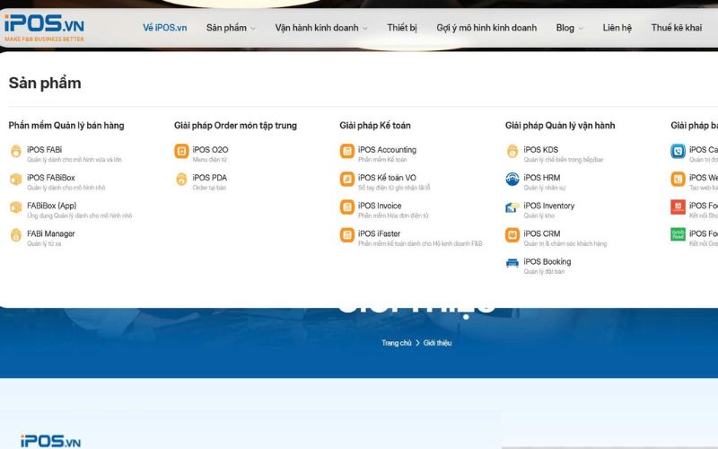Expand the Sản phẩm dropdown menu
Image resolution: width=718 pixels, height=449 pixels.
tap(231, 28)
